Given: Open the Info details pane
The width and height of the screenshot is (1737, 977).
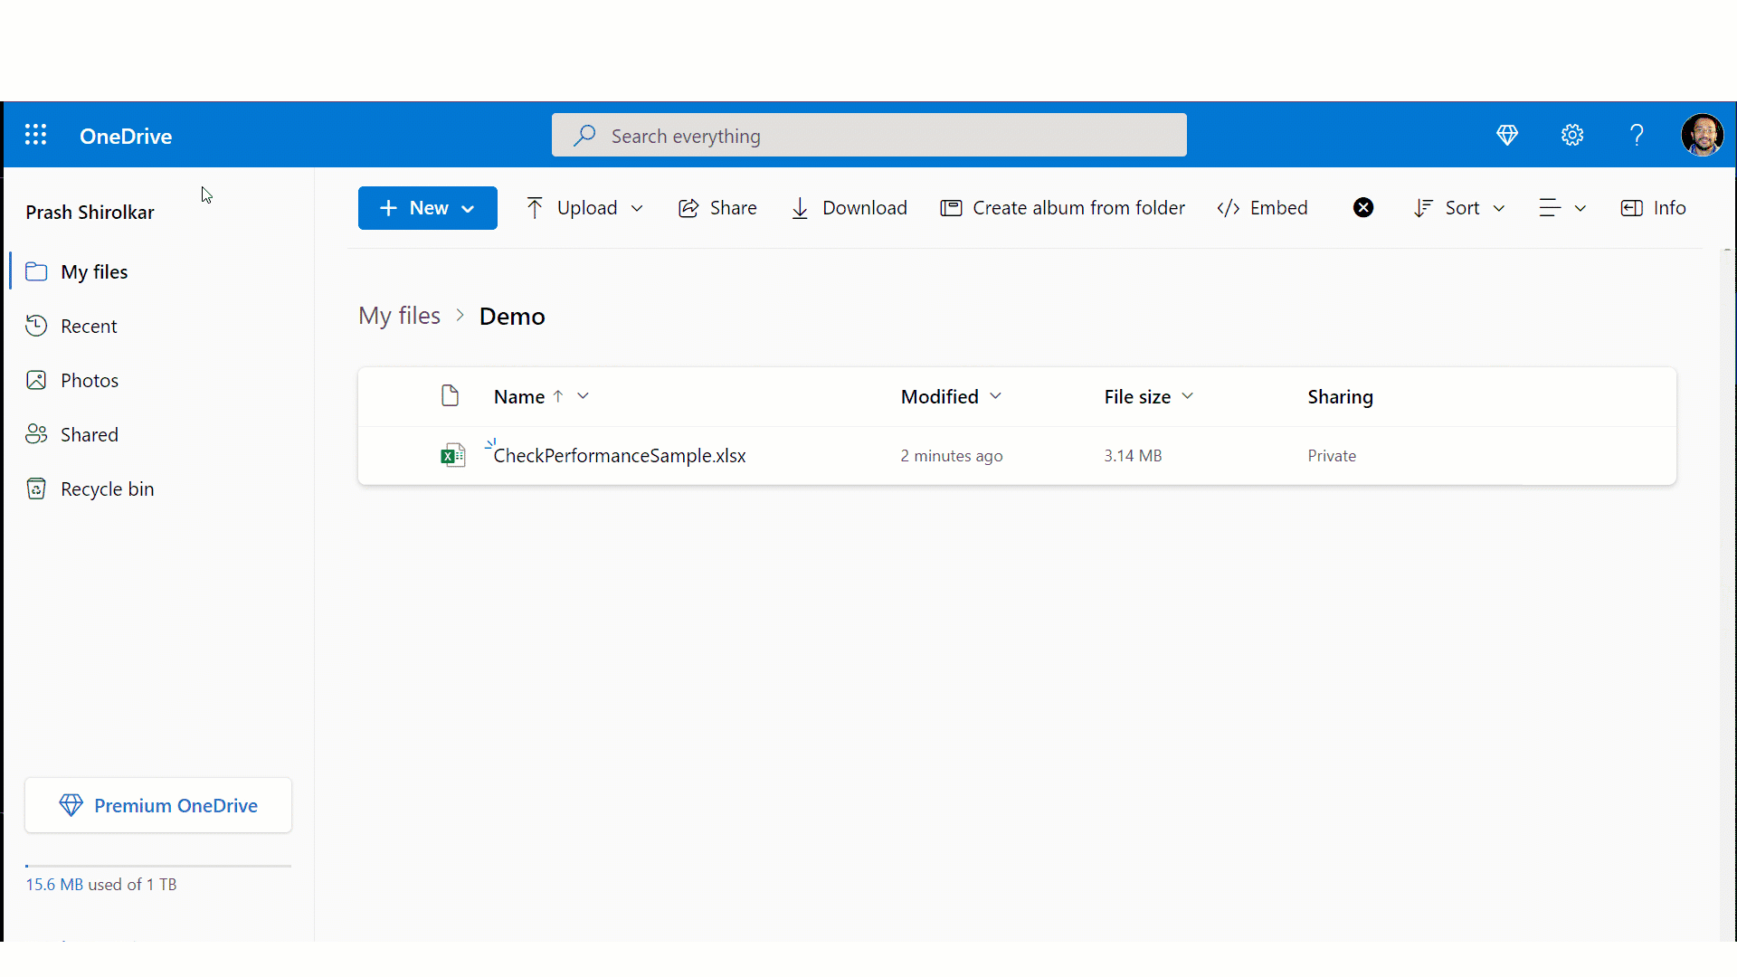Looking at the screenshot, I should (x=1654, y=208).
